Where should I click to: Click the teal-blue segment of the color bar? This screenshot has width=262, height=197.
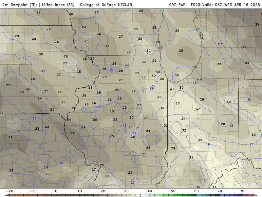point(208,195)
